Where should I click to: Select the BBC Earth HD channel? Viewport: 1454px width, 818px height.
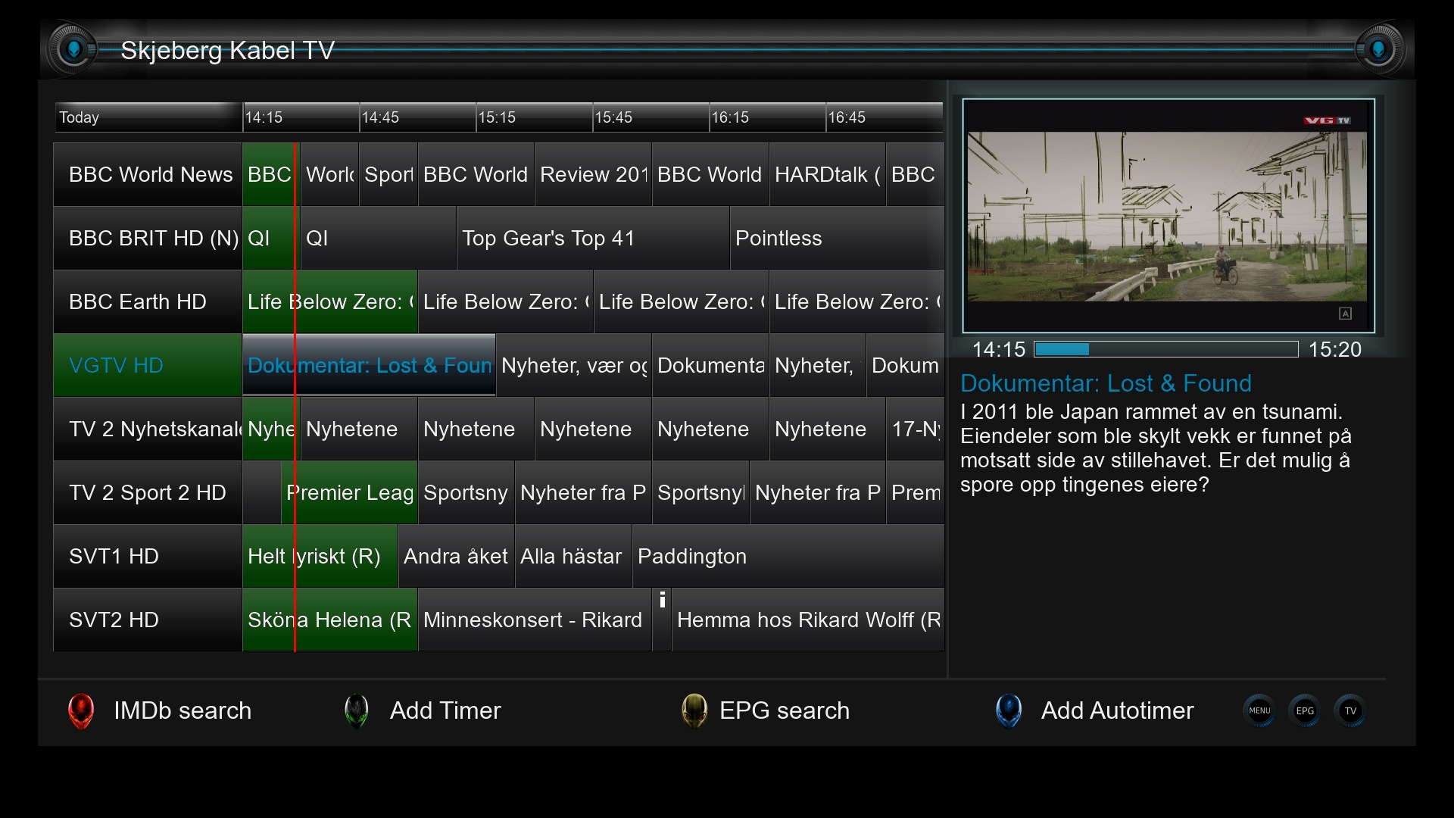148,301
